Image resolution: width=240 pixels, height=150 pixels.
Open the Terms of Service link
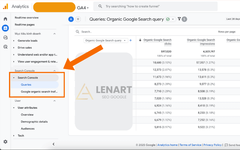click(190, 145)
